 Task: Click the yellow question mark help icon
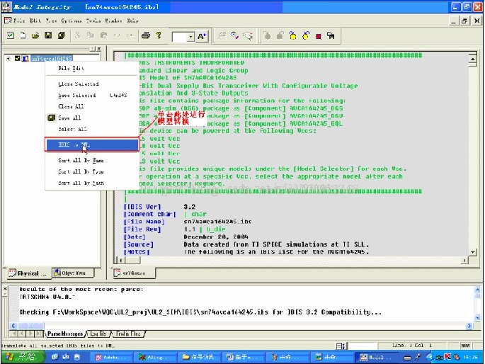159,35
